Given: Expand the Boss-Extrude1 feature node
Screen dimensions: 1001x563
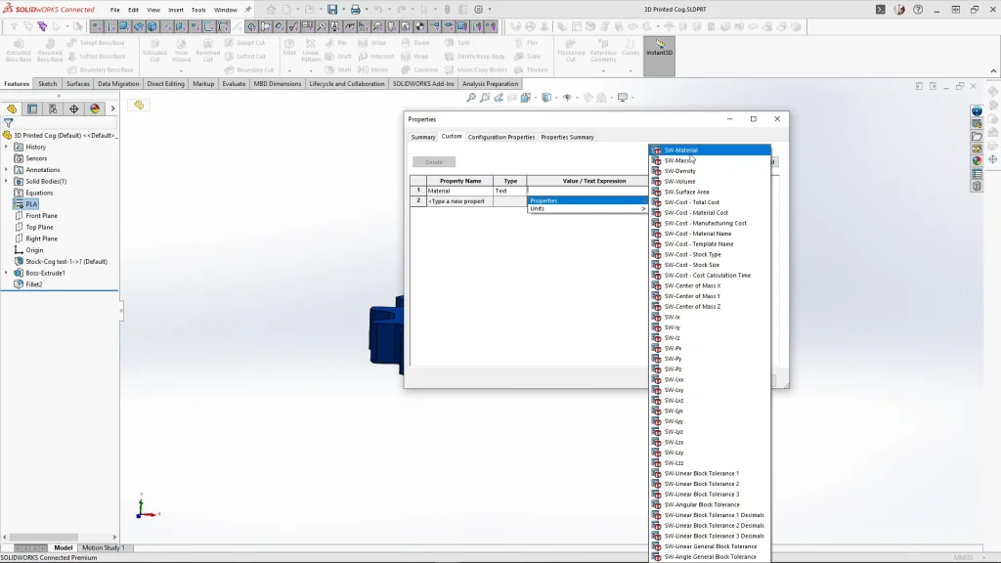Looking at the screenshot, I should click(6, 273).
